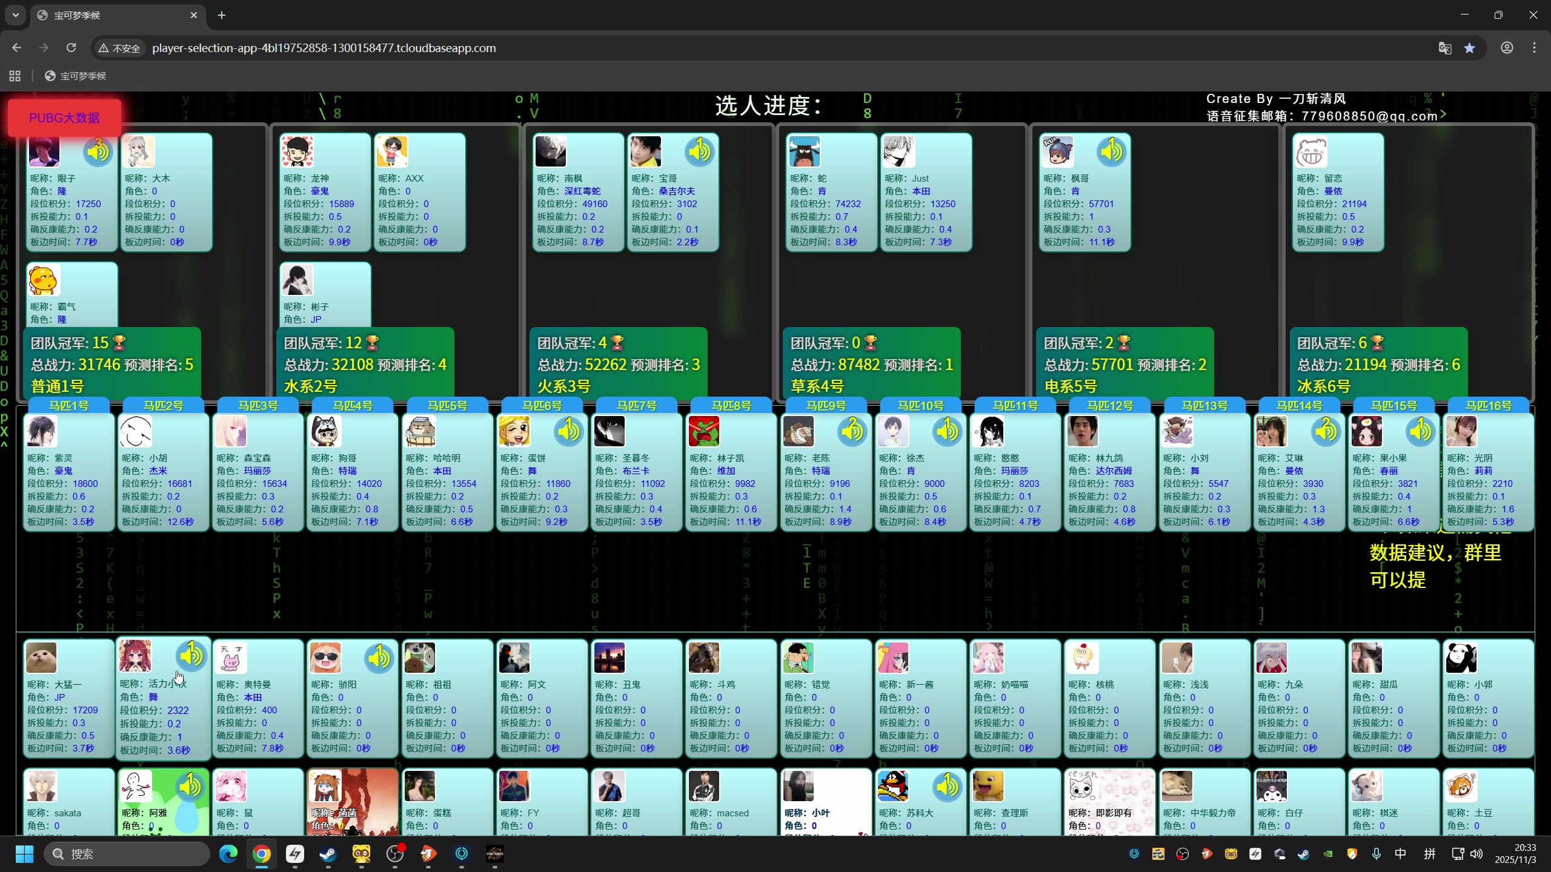Select the 马匹1号 tab

[69, 405]
